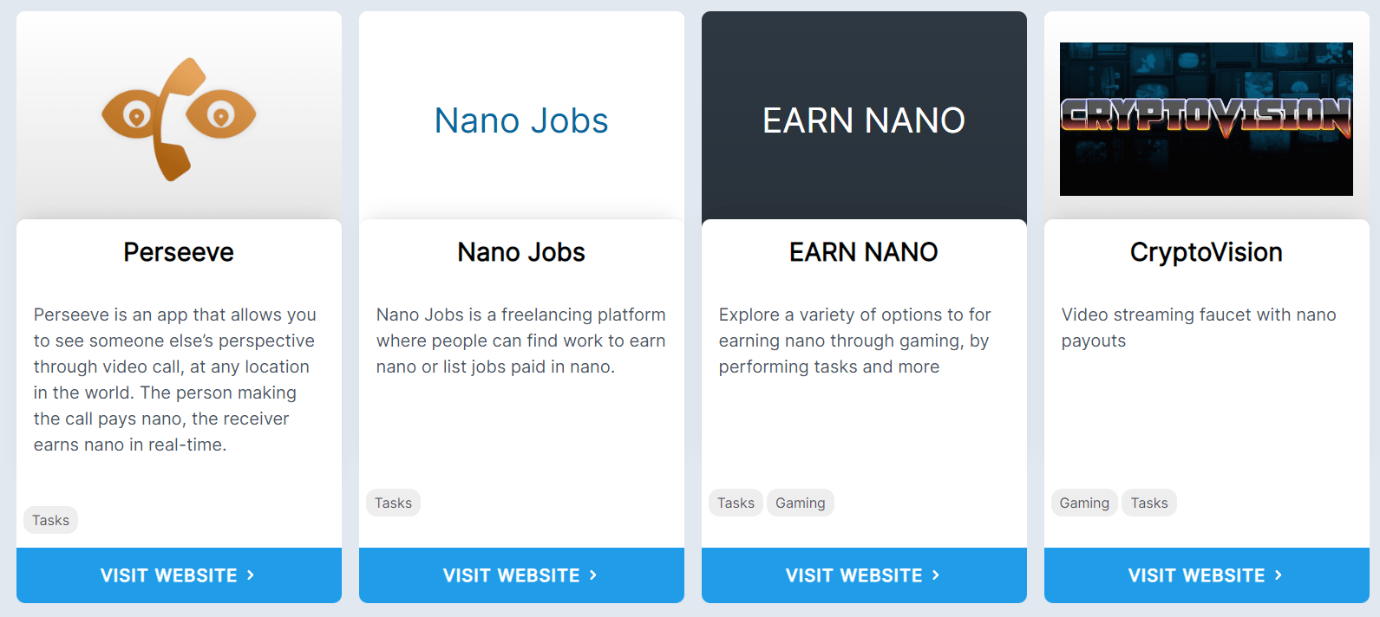Click the Perseeve card title
The width and height of the screenshot is (1380, 617).
[x=179, y=252]
